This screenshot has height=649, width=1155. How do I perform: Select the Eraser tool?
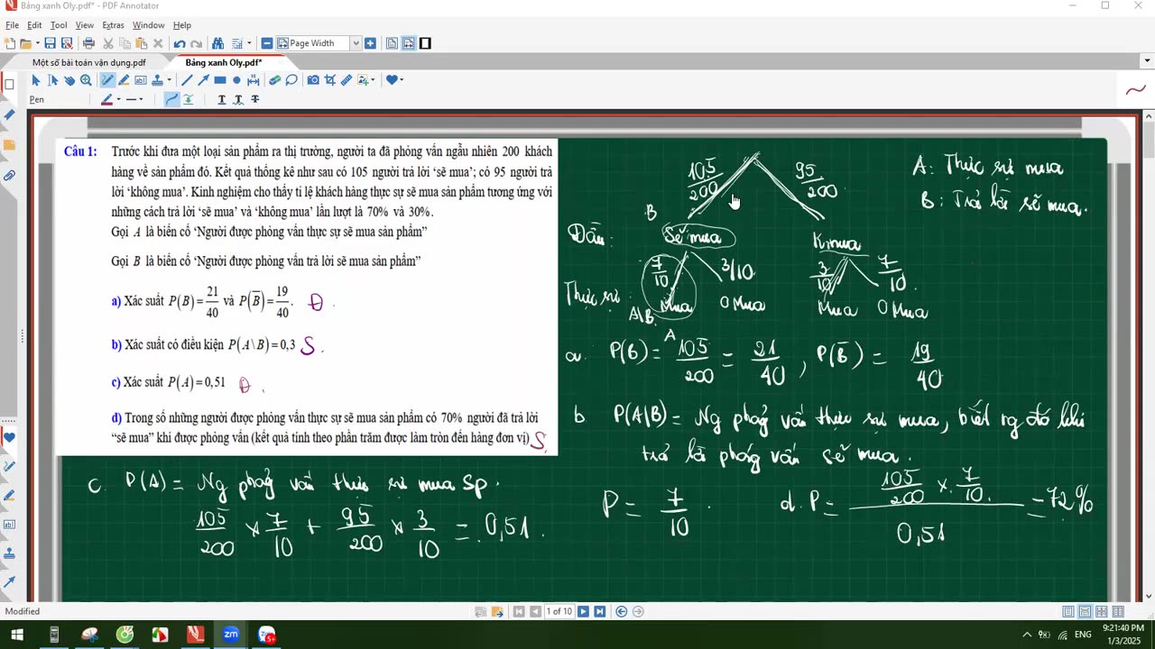click(x=274, y=80)
